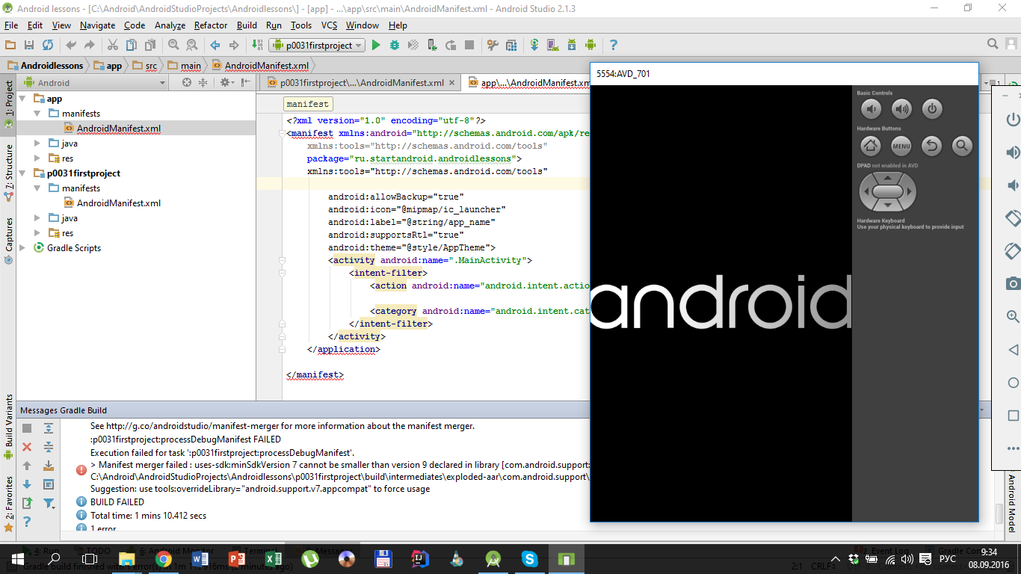Click the 'BUILD FAILED' message line

117,502
